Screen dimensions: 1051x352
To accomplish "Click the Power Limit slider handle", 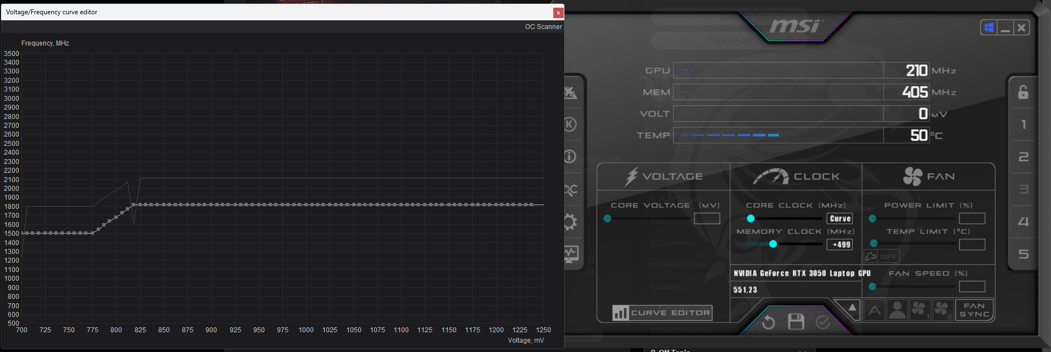I will tap(872, 218).
